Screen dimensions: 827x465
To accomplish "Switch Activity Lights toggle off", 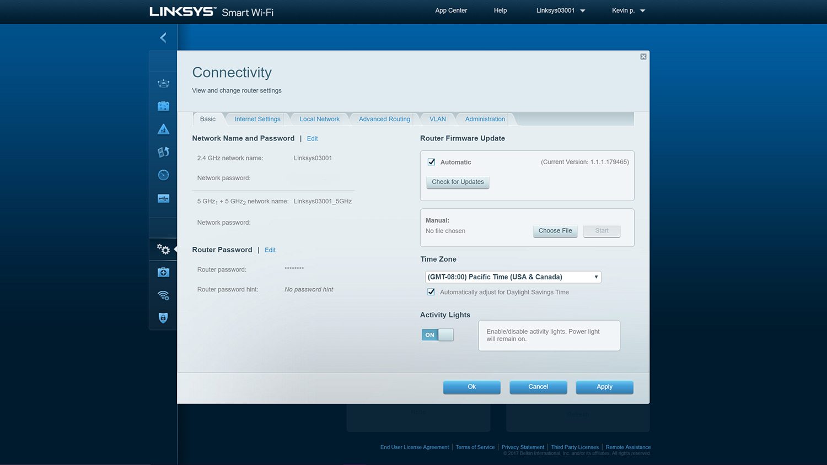I will pyautogui.click(x=438, y=335).
